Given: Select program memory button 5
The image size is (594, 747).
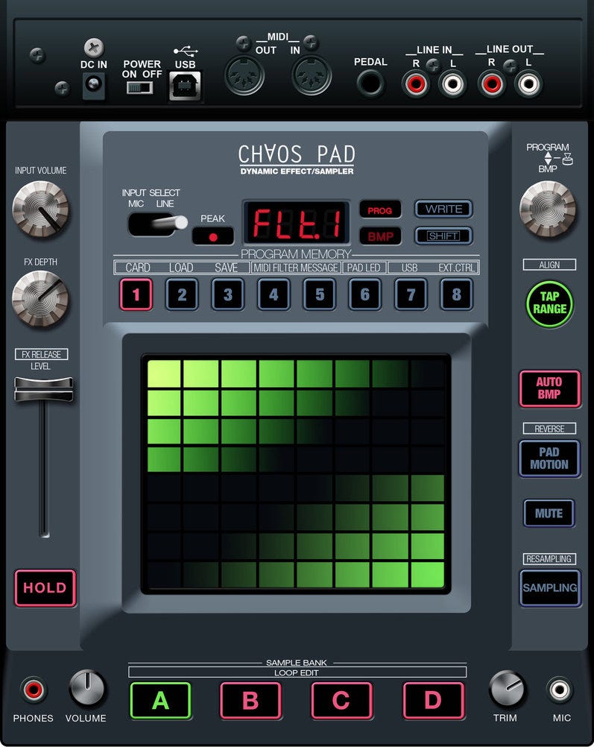Looking at the screenshot, I should click(x=320, y=294).
